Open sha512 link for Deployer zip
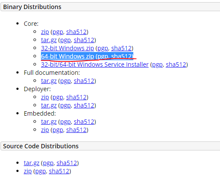This screenshot has height=187, width=220. 76,97
